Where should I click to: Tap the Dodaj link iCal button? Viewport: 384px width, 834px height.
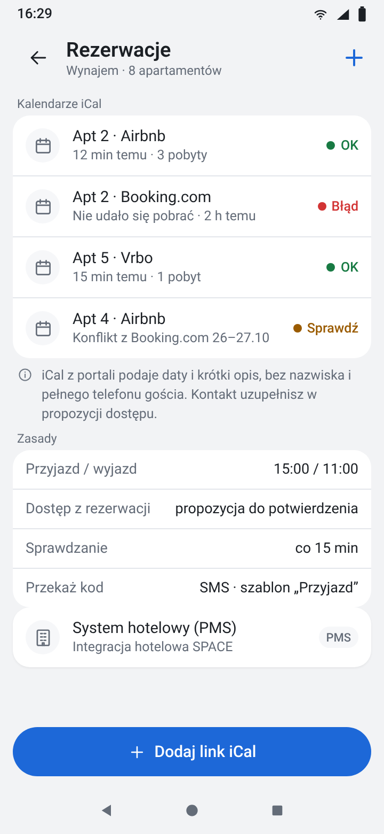click(192, 752)
